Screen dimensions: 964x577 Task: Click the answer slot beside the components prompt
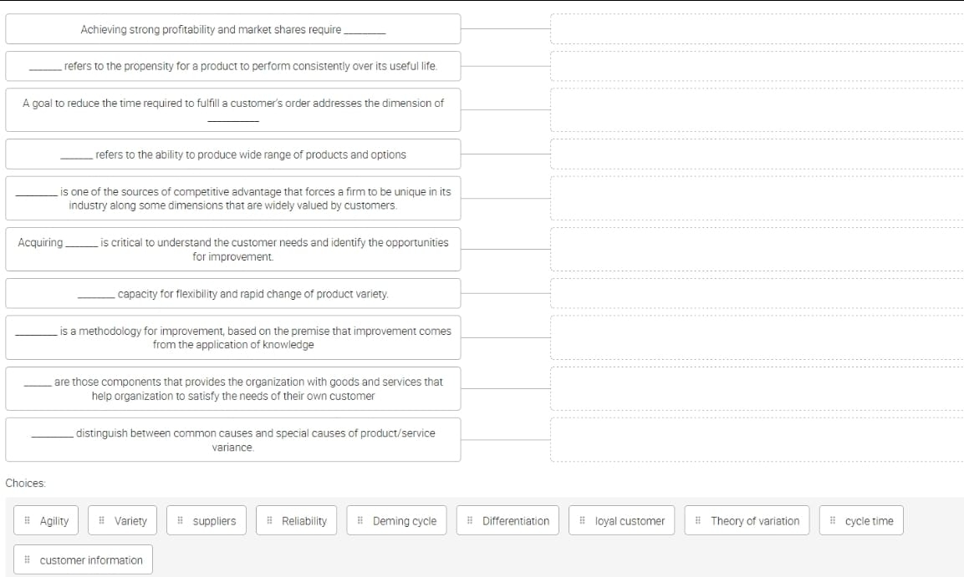tap(757, 388)
